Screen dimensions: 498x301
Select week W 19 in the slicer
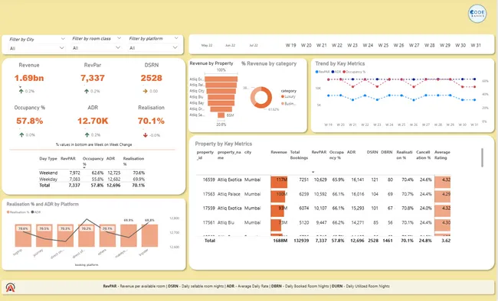click(x=290, y=45)
